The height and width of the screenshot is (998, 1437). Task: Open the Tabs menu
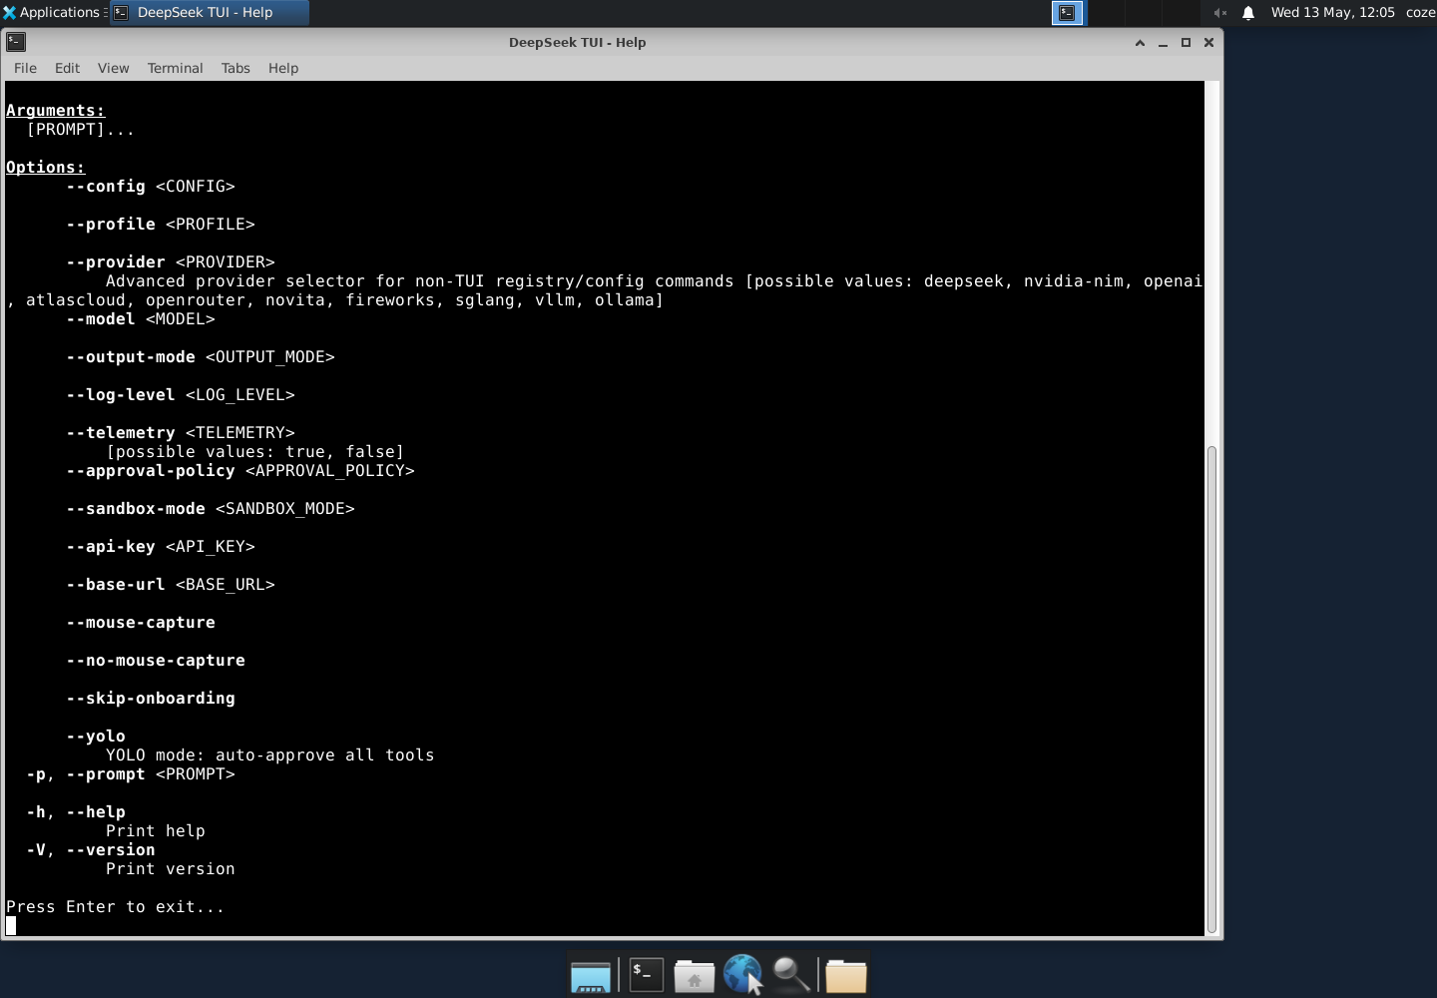[236, 68]
